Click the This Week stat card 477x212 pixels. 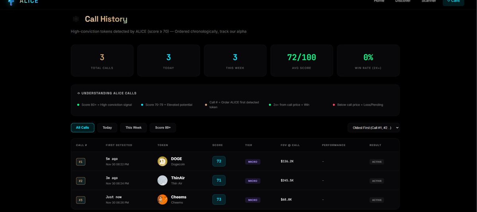235,60
